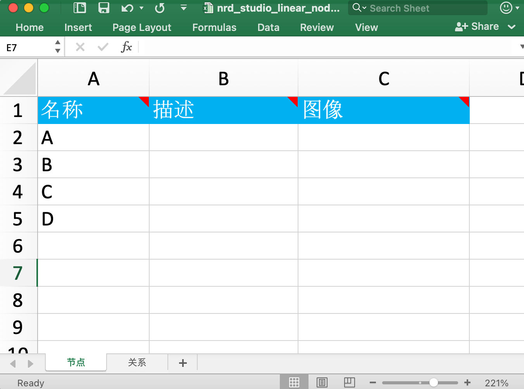Click the smiley feedback icon

(506, 8)
